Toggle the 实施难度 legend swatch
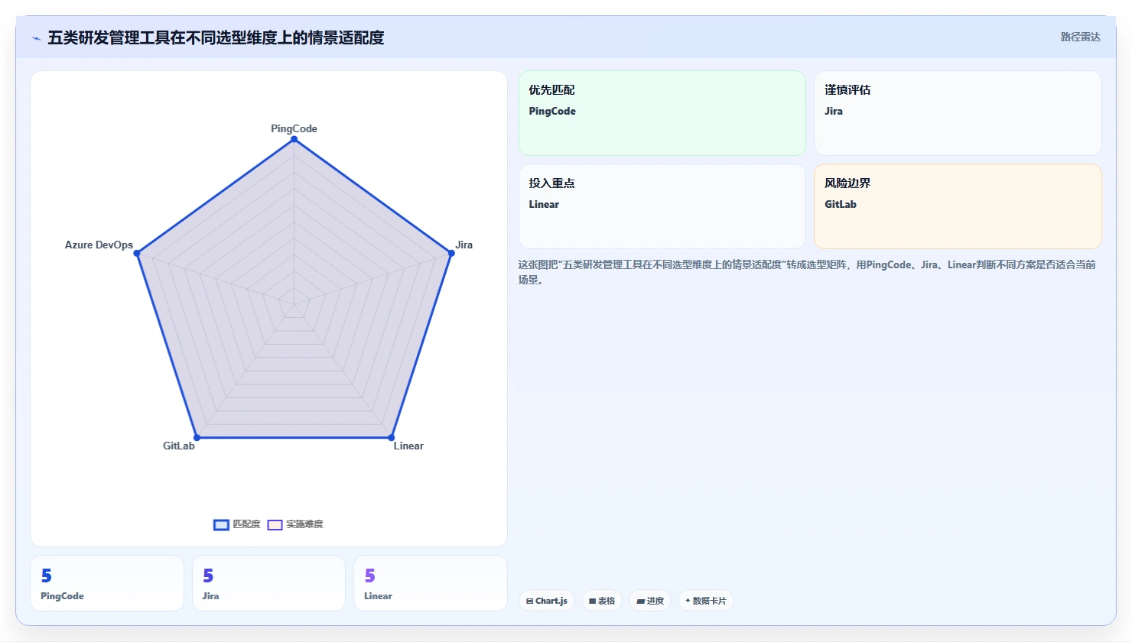The height and width of the screenshot is (642, 1132). point(275,524)
